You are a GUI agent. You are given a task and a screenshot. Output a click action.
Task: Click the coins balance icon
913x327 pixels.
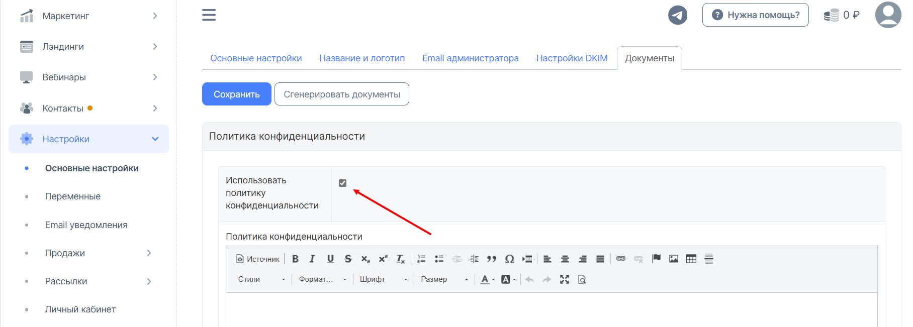pyautogui.click(x=832, y=15)
